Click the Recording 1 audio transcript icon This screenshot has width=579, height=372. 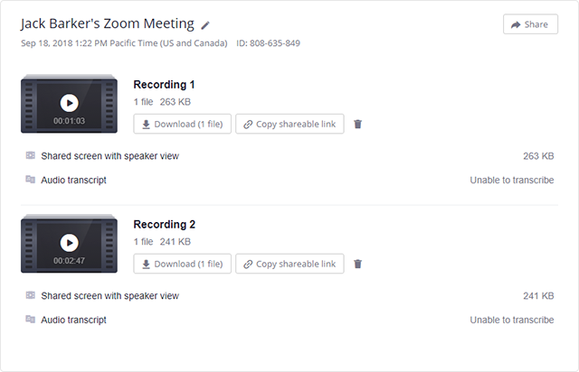click(x=30, y=180)
